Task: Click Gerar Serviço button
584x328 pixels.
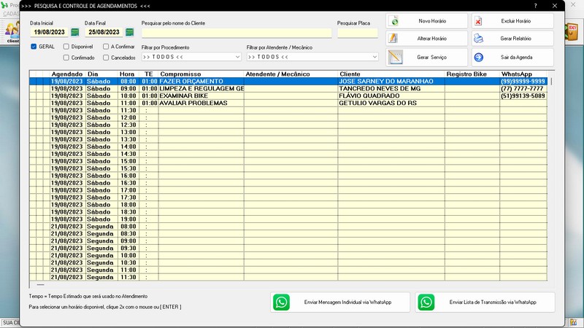Action: click(427, 58)
